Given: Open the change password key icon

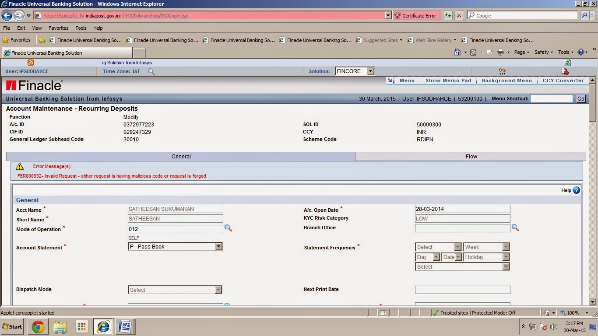Looking at the screenshot, I should 502,71.
